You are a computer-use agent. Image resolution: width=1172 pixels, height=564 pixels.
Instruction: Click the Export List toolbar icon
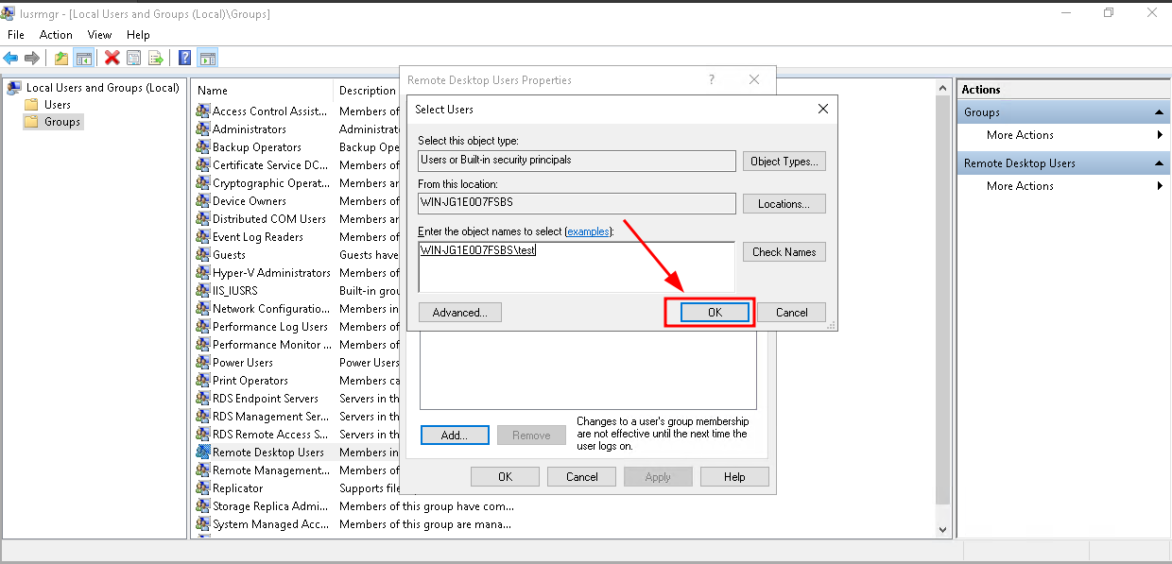(156, 59)
